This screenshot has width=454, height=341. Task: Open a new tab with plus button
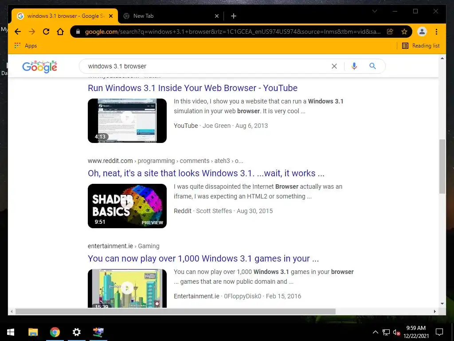234,16
